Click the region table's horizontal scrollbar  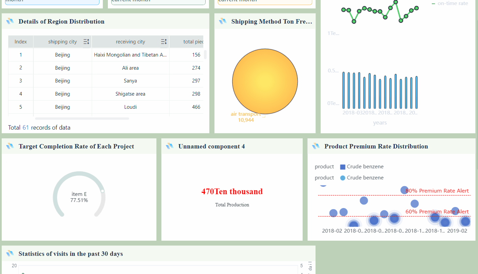point(82,118)
